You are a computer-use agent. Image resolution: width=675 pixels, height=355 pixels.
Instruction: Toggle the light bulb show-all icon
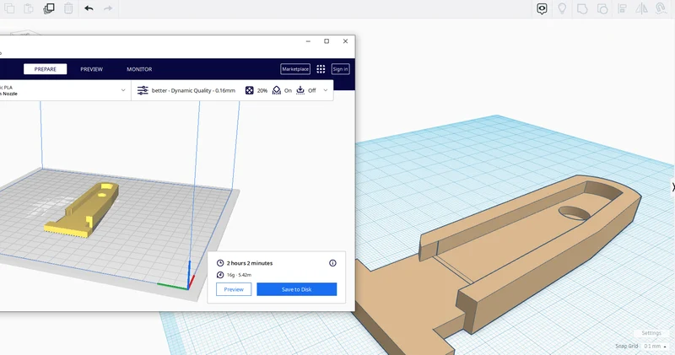click(562, 8)
